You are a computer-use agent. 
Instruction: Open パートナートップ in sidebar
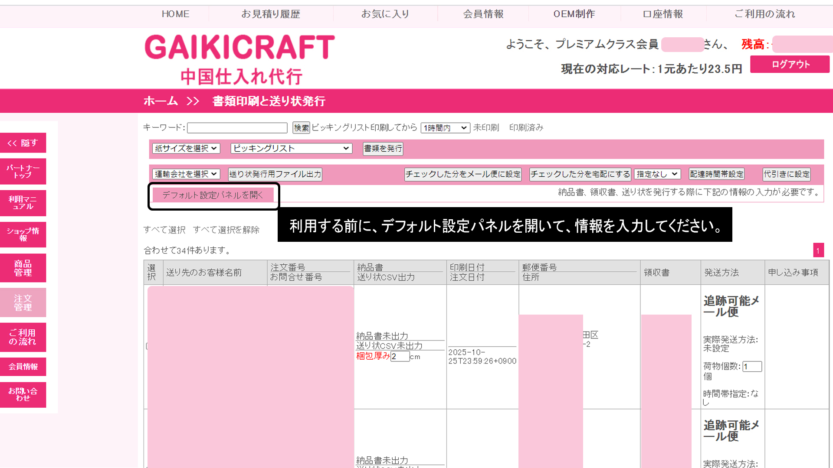pos(23,172)
